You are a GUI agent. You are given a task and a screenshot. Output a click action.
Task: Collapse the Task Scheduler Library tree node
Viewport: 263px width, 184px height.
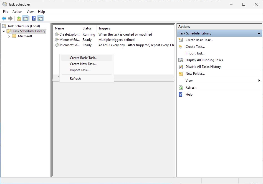coord(4,31)
